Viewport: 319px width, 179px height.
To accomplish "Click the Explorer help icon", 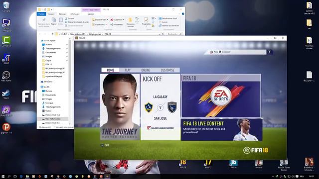I will [183, 14].
